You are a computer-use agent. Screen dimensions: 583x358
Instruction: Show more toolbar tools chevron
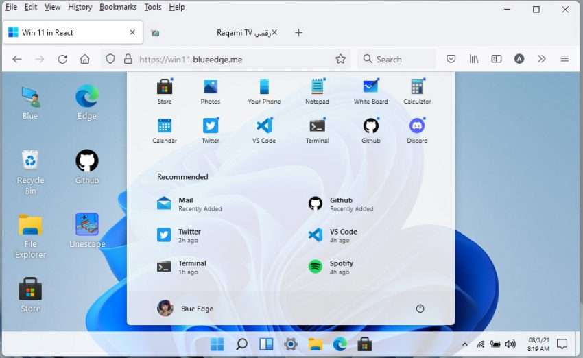tap(542, 59)
